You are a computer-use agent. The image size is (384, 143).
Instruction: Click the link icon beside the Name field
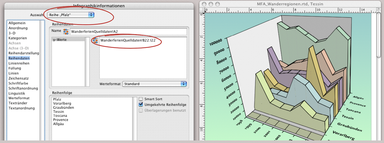pyautogui.click(x=66, y=32)
